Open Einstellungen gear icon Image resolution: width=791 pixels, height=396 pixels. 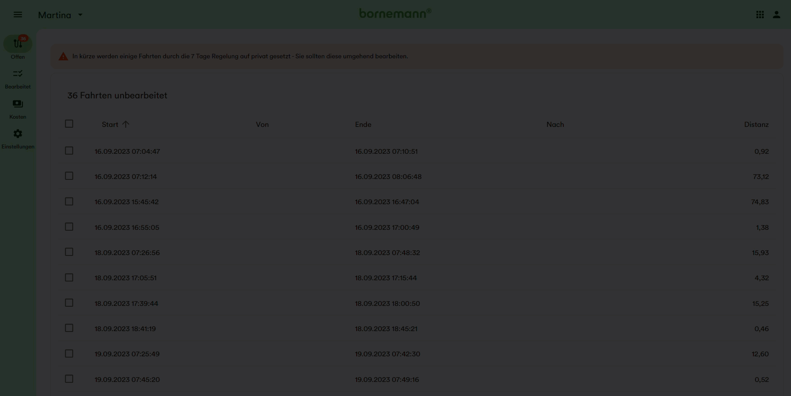coord(18,134)
